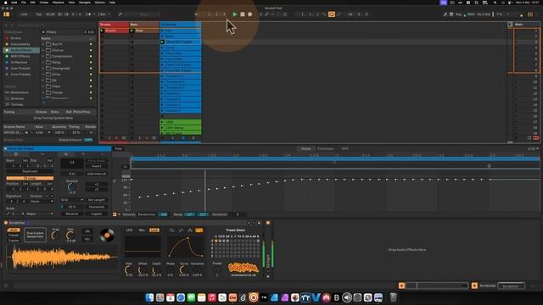Open the Apple menu
Image resolution: width=543 pixels, height=305 pixels.
(6, 3)
